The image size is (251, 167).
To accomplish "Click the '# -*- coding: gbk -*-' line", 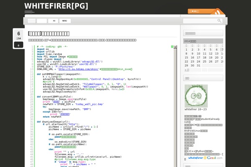I will pos(52,46).
